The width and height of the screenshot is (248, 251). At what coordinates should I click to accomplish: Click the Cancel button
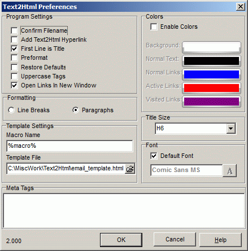coord(175,239)
